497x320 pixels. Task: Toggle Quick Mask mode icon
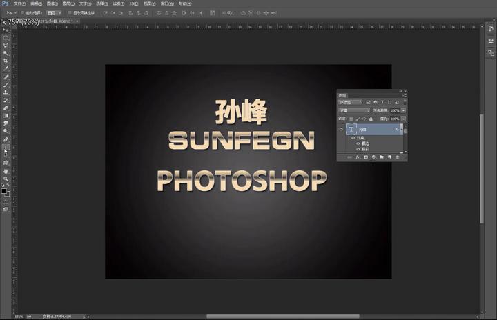point(6,201)
